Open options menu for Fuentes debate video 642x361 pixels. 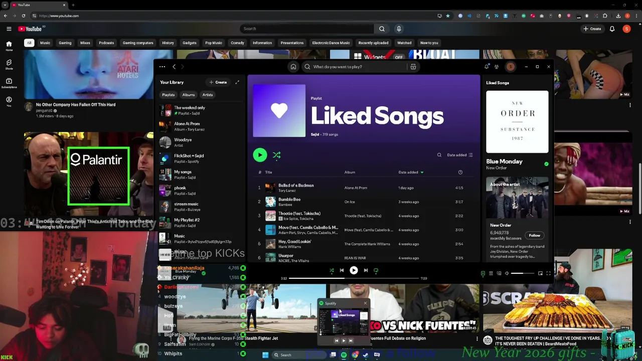pyautogui.click(x=477, y=339)
